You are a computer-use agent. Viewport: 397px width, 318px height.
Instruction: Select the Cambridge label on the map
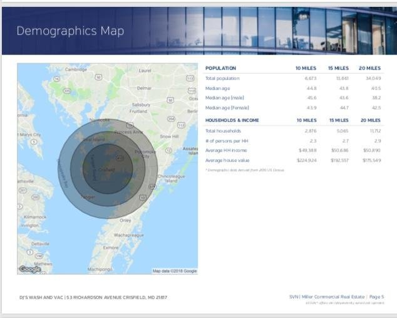click(x=76, y=69)
